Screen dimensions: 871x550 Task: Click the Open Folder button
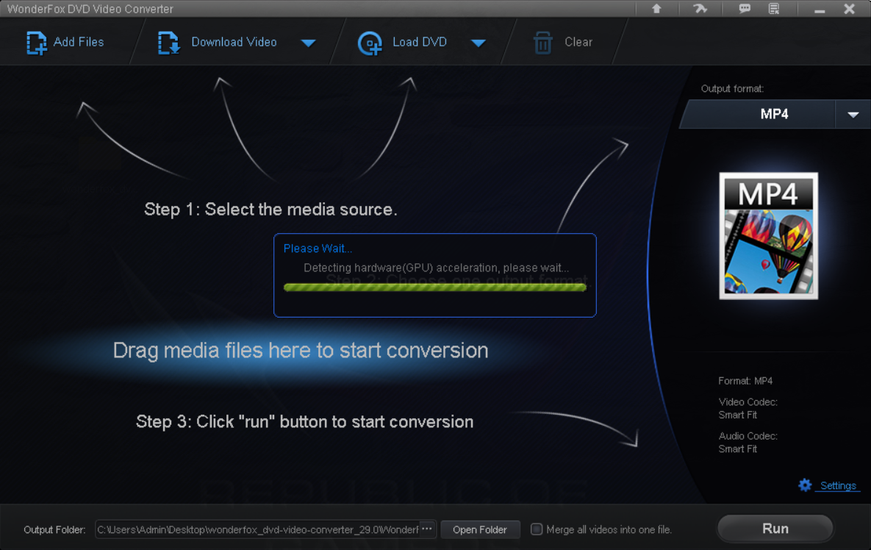[x=480, y=529]
